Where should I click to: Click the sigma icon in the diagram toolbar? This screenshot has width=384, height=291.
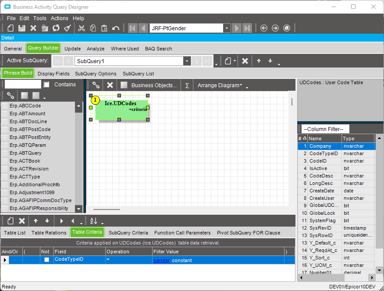pyautogui.click(x=187, y=85)
